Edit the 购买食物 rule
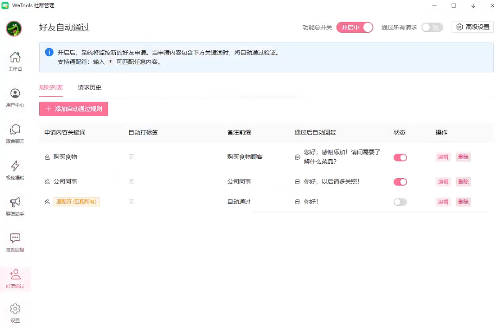 (x=443, y=157)
